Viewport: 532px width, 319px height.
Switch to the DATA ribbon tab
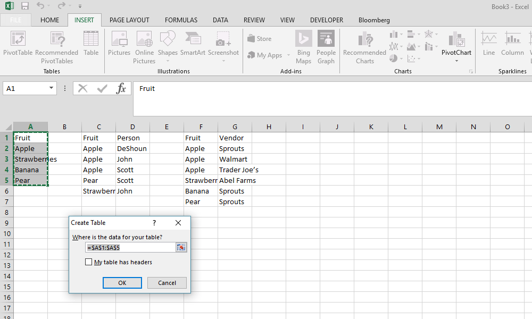(220, 20)
